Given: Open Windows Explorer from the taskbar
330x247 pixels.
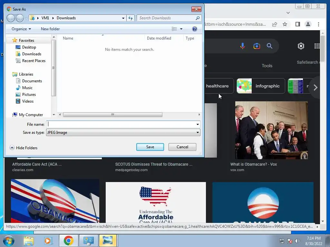Looking at the screenshot, I should (29, 241).
